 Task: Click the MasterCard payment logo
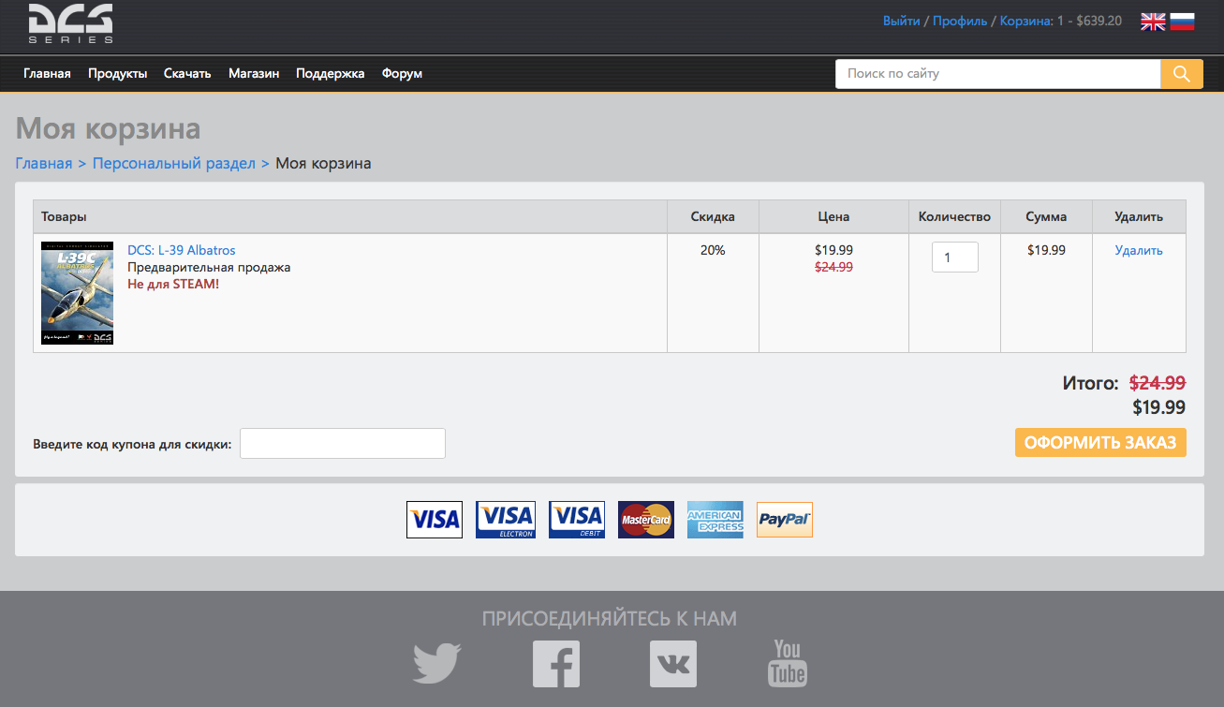(x=646, y=520)
